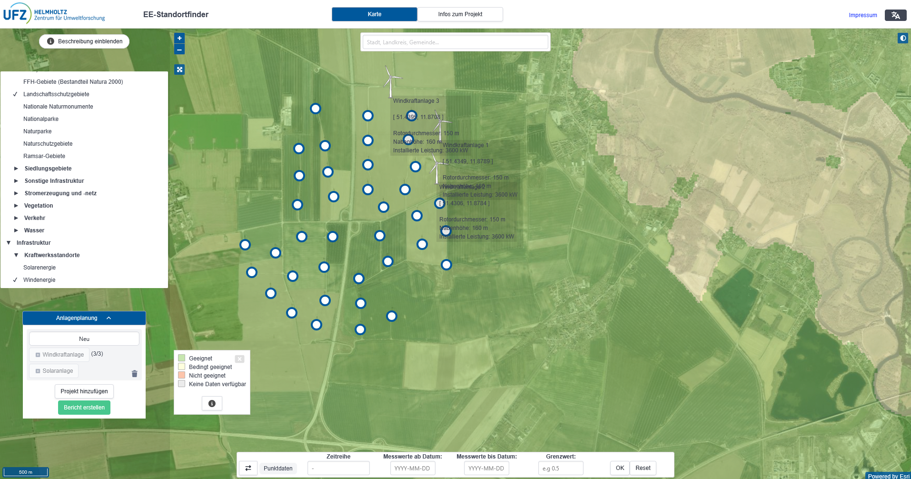Click the Geeignet green color swatch
Screen dimensions: 911x479
click(181, 358)
